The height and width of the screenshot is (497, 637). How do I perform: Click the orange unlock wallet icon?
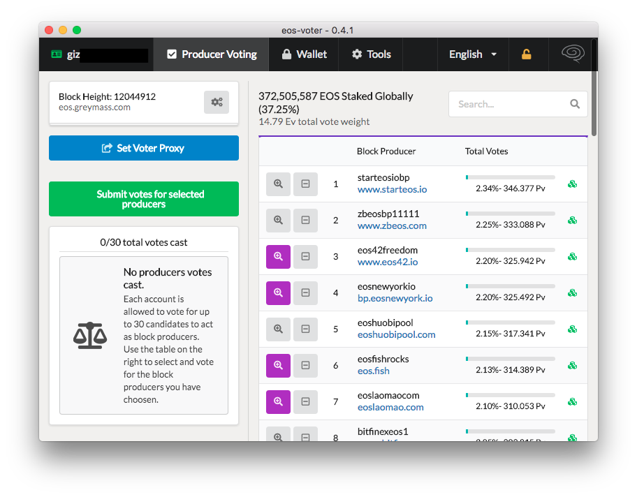527,54
